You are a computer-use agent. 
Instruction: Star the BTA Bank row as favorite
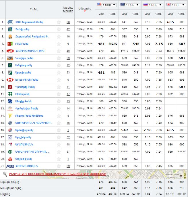click(x=59, y=44)
